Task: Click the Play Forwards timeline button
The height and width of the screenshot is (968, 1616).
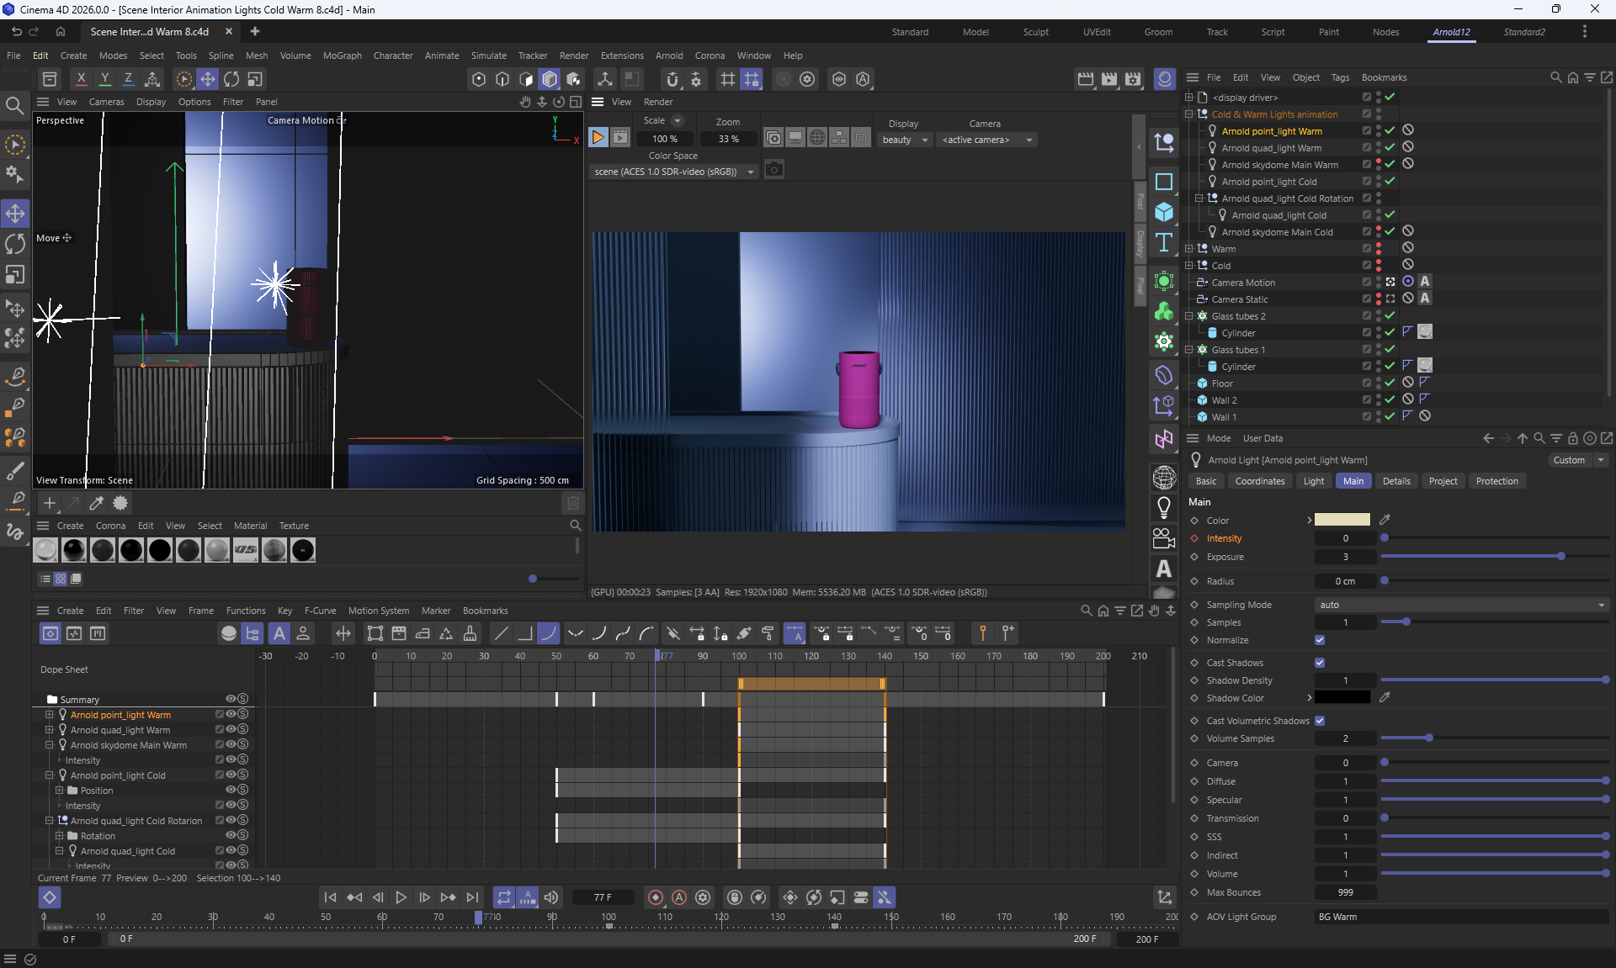Action: tap(401, 897)
